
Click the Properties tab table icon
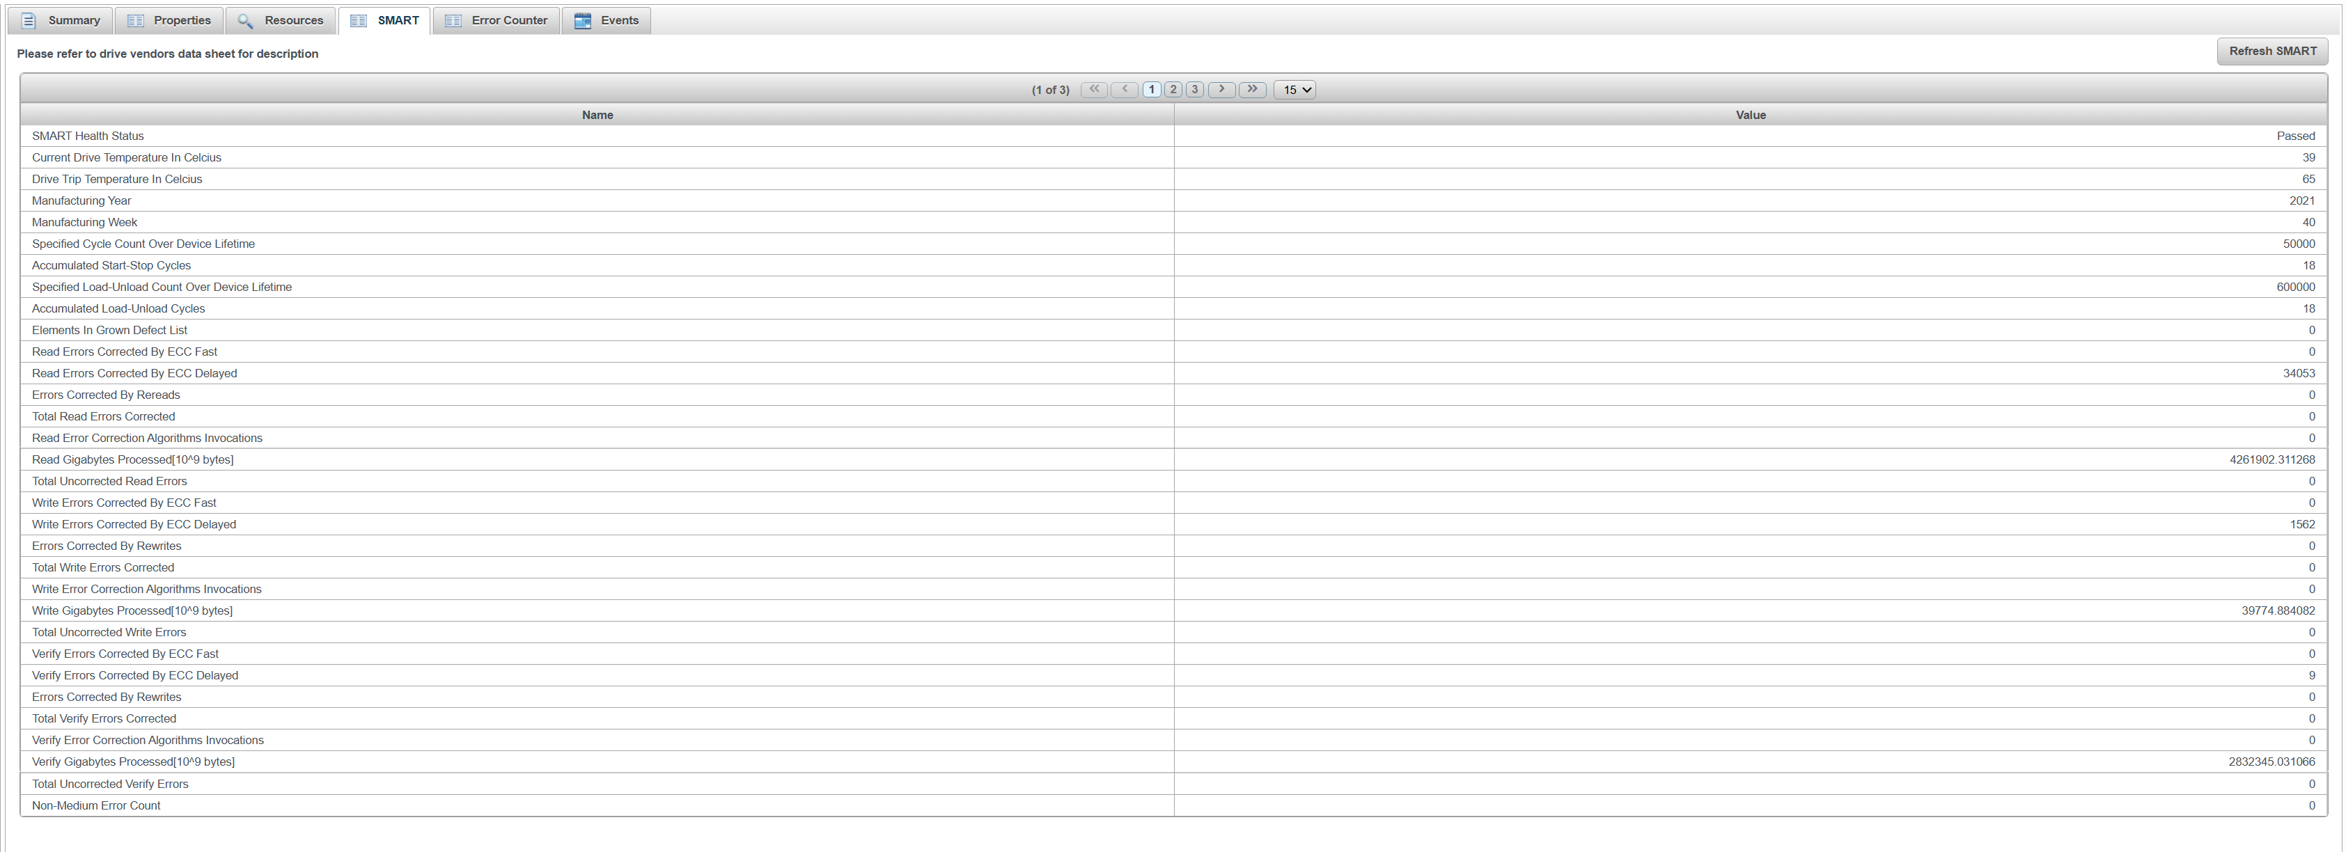pyautogui.click(x=136, y=21)
